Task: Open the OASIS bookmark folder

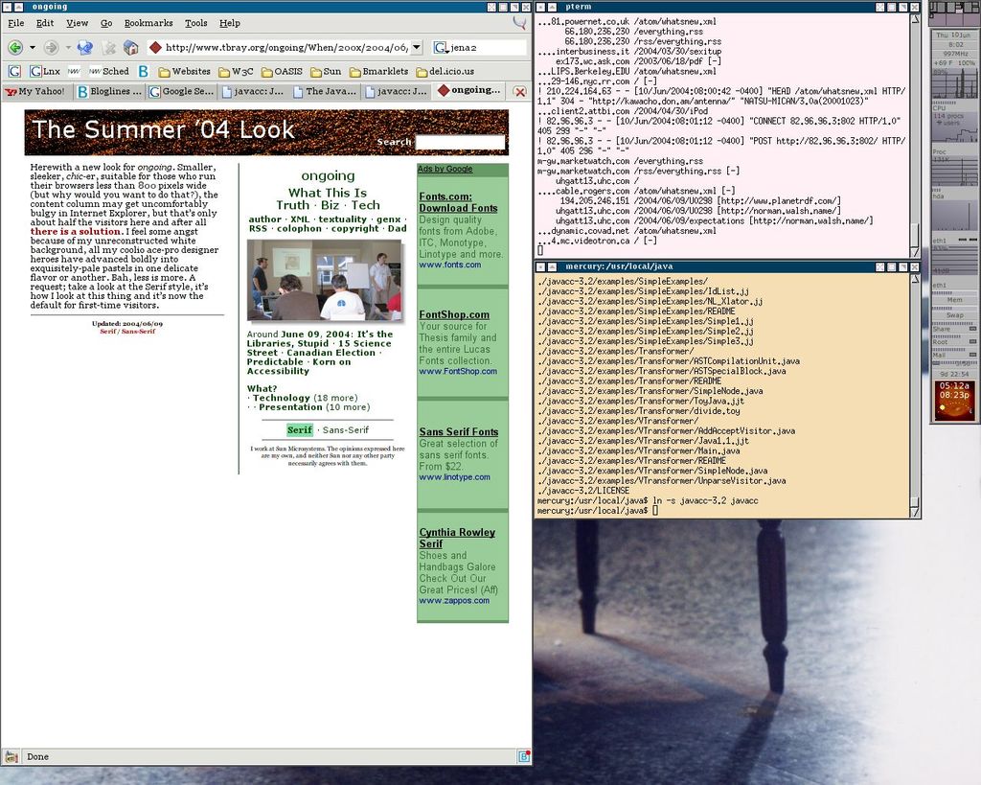Action: coord(282,71)
